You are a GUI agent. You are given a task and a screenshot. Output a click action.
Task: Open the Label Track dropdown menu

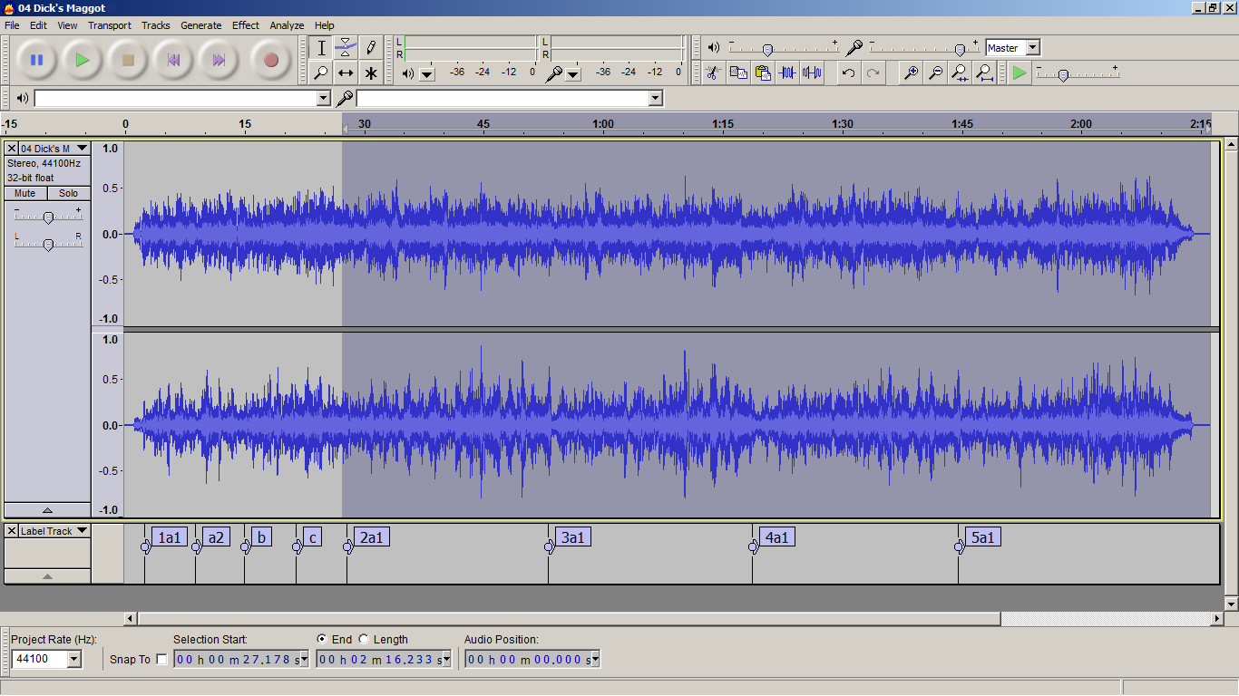[82, 531]
